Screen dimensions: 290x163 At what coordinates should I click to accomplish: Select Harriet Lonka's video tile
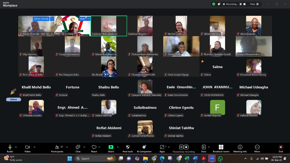tap(181, 26)
